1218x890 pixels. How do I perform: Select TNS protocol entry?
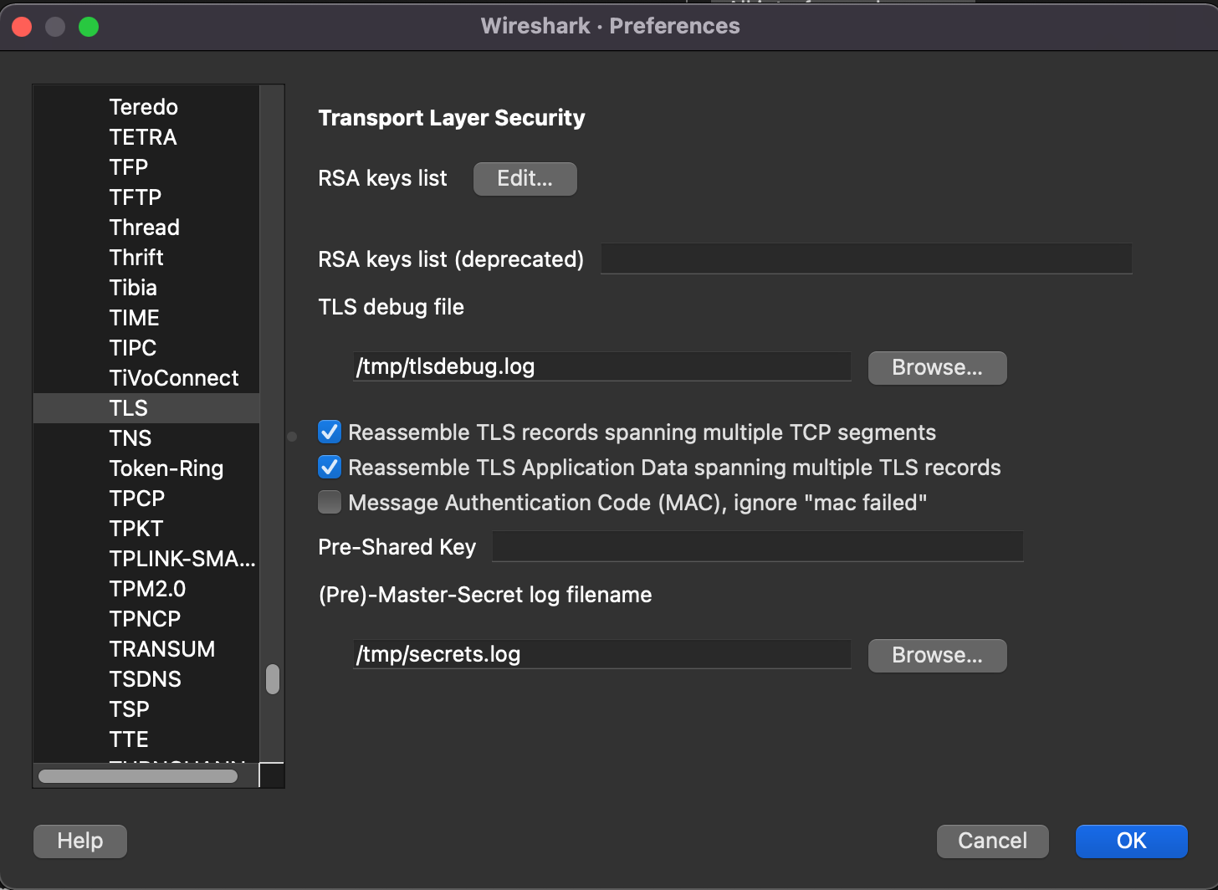click(146, 438)
